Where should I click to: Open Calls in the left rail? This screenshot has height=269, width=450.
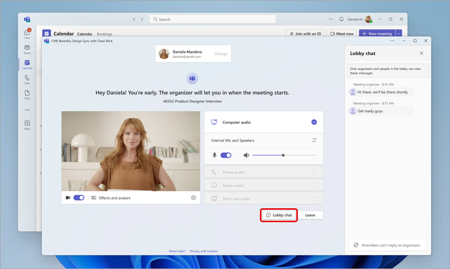(27, 79)
